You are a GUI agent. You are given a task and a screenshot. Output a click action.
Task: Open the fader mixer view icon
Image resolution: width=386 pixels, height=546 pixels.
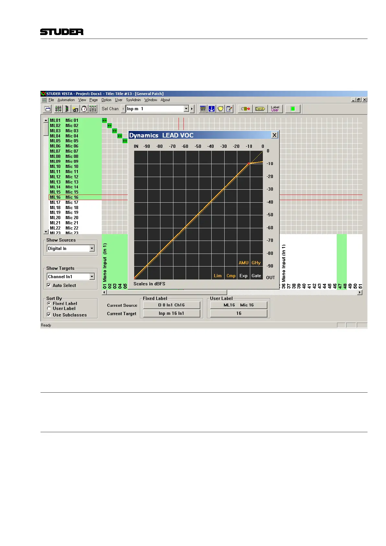coord(93,109)
